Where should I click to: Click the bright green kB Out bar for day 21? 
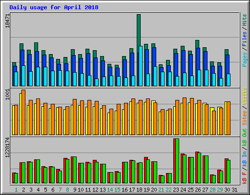pos(163,179)
